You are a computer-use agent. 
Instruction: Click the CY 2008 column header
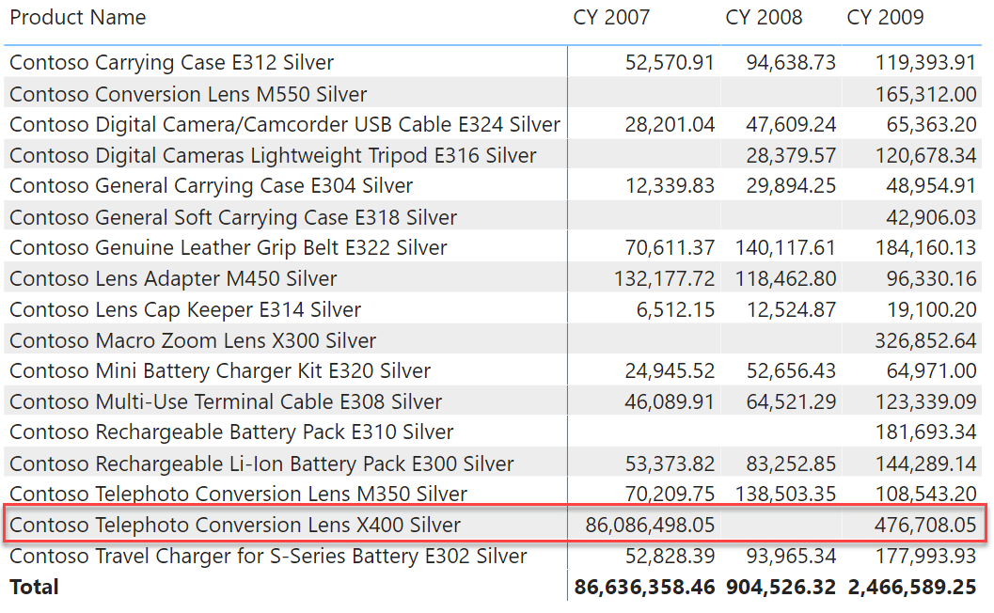(x=764, y=17)
